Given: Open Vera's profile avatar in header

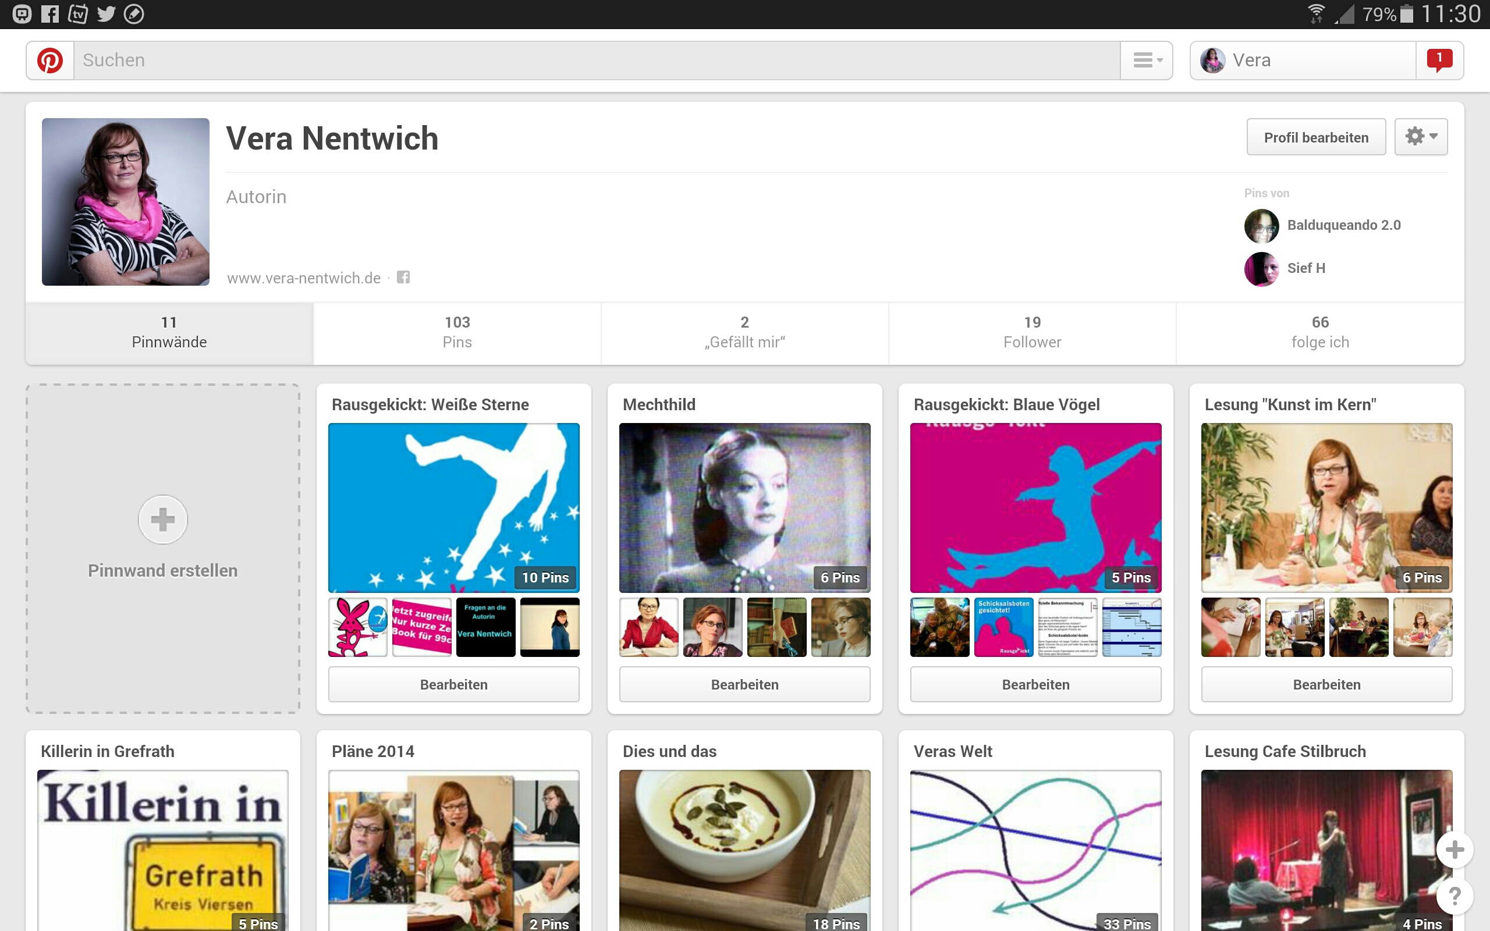Looking at the screenshot, I should pyautogui.click(x=1212, y=61).
